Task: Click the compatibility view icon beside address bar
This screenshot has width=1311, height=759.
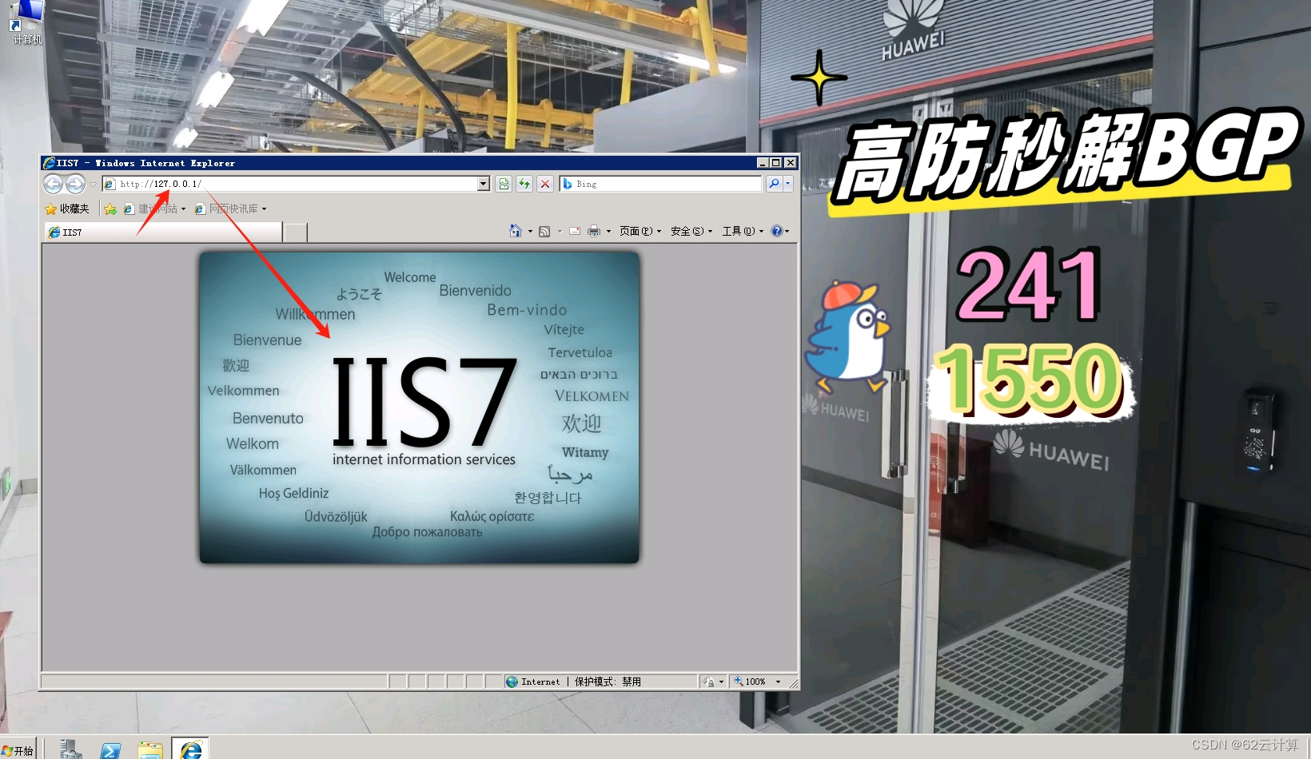Action: click(x=504, y=184)
